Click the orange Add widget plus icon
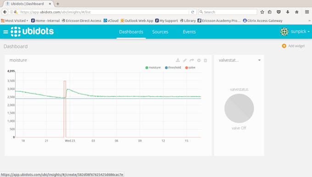This screenshot has height=177, width=312. (284, 46)
